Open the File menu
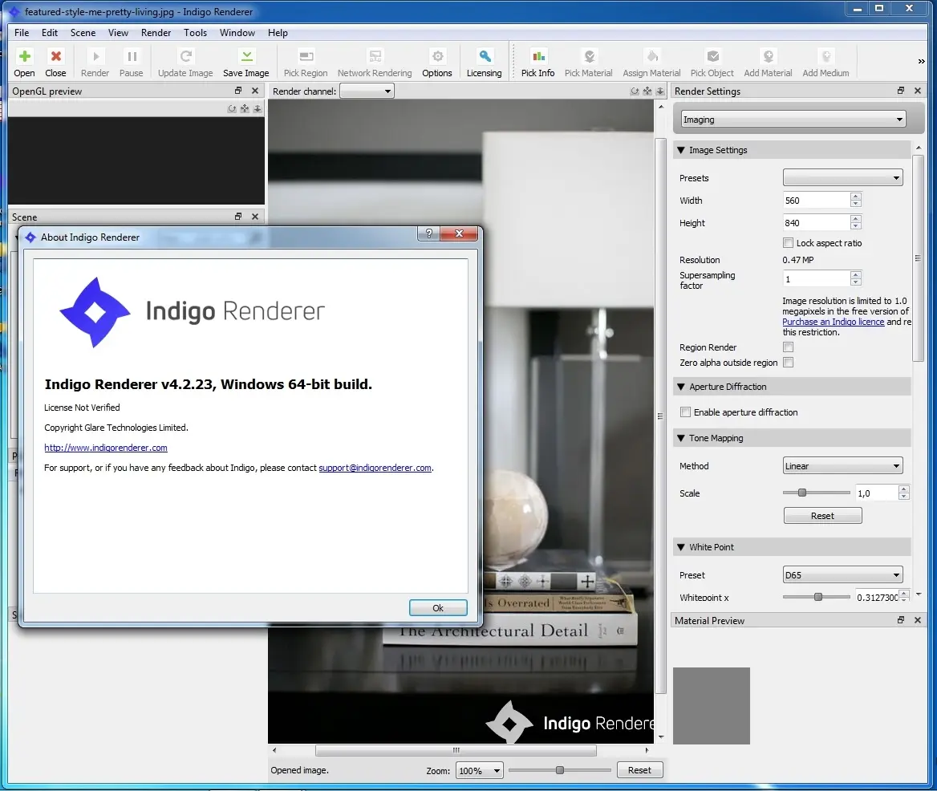This screenshot has width=937, height=791. coord(22,32)
